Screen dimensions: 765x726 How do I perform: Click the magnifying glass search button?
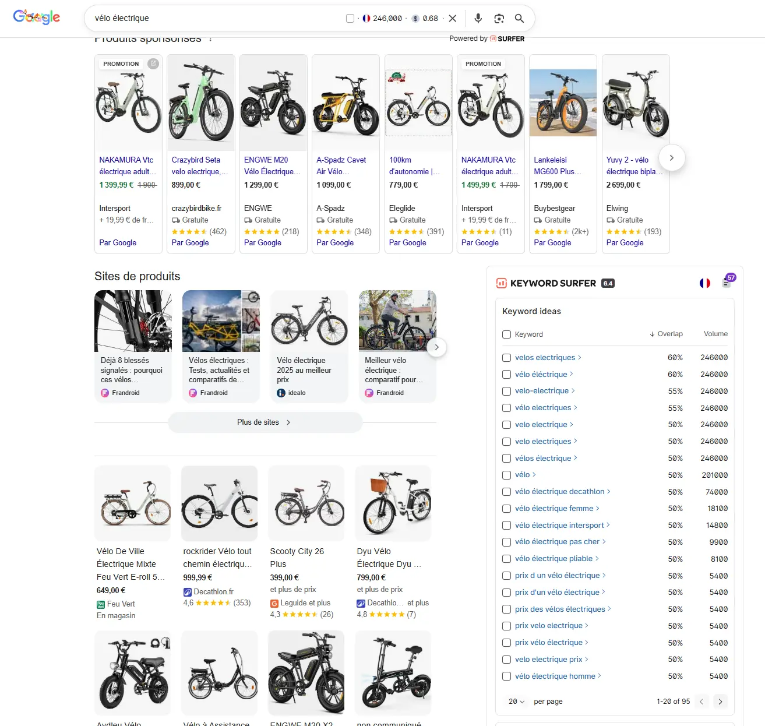(x=519, y=19)
